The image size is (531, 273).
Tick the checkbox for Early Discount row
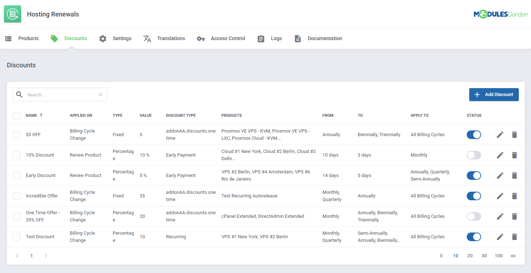pos(17,176)
